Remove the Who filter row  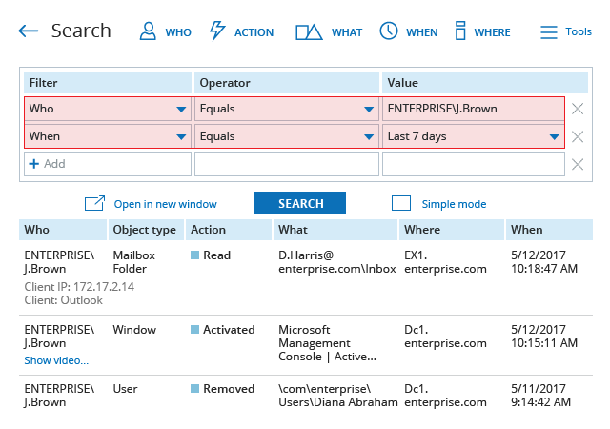pyautogui.click(x=578, y=109)
